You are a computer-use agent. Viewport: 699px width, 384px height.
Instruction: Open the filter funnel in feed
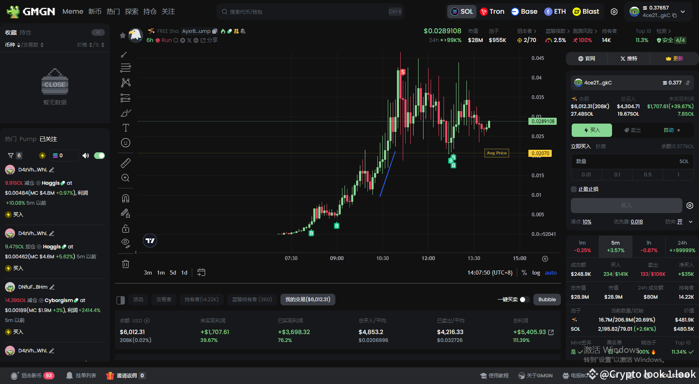11,156
